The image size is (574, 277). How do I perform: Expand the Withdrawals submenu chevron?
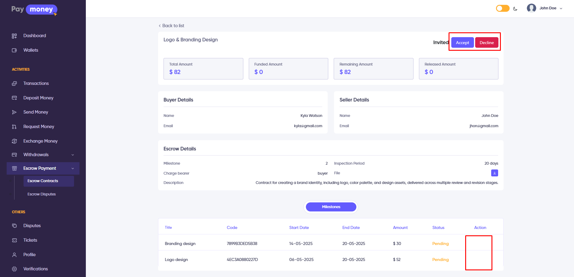73,155
